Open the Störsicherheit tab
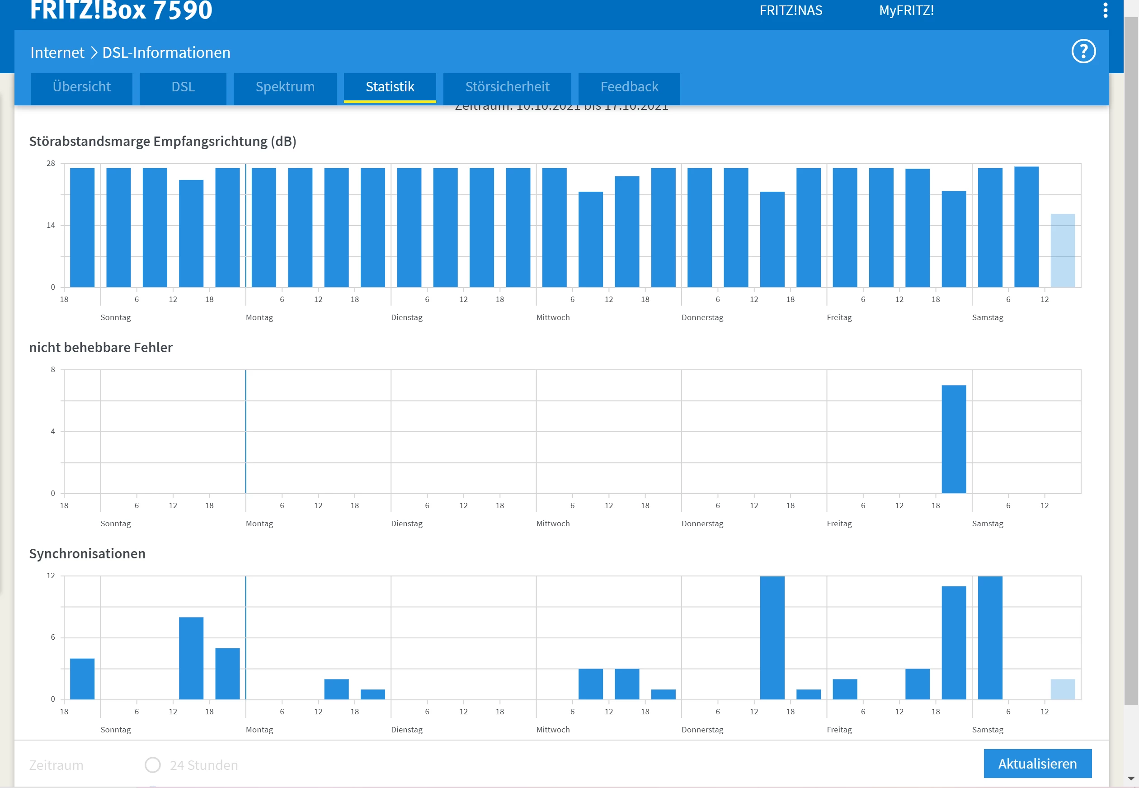Screen dimensions: 1139x788 coord(507,87)
